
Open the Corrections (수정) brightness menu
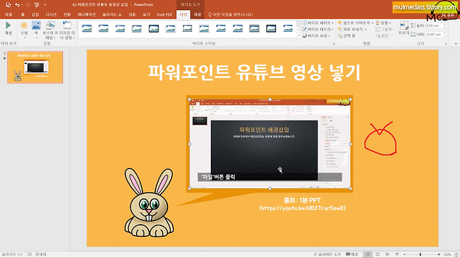tap(24, 29)
